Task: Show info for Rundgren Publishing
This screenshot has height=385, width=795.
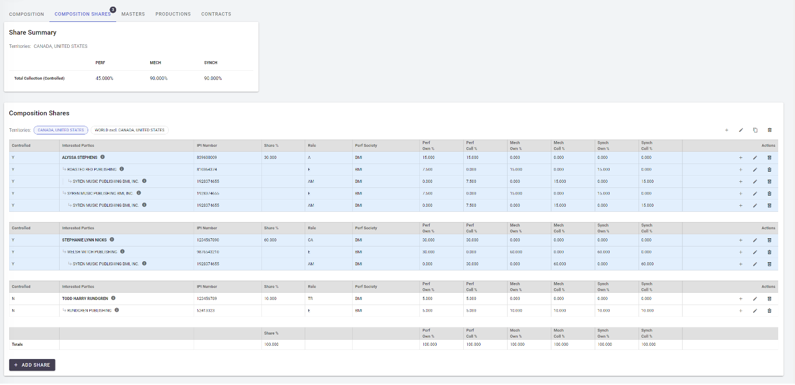Action: pyautogui.click(x=117, y=310)
